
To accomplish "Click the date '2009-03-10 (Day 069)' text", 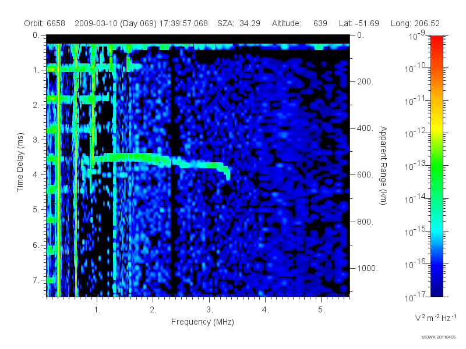I will pos(115,23).
